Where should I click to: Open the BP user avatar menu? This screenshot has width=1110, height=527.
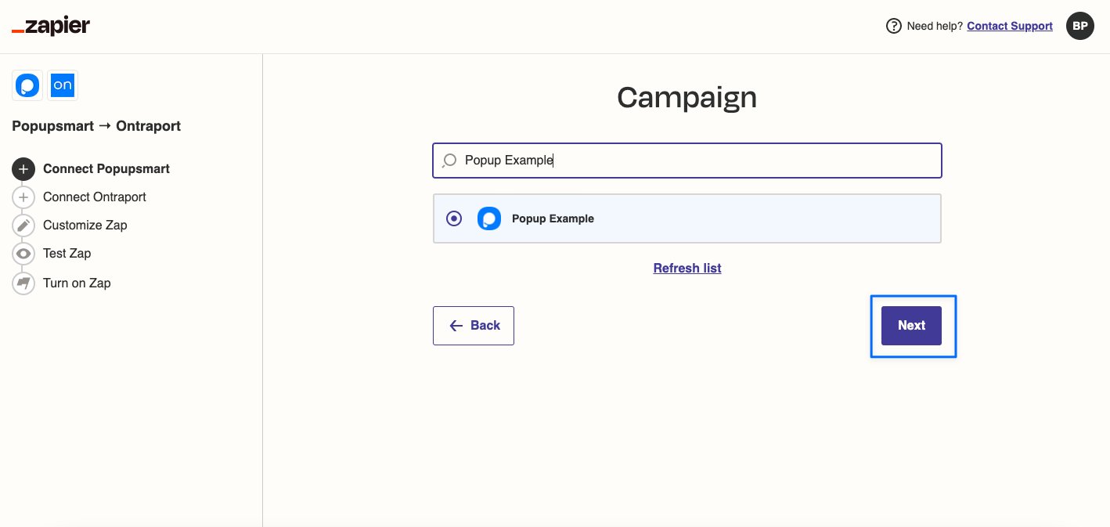pyautogui.click(x=1079, y=26)
